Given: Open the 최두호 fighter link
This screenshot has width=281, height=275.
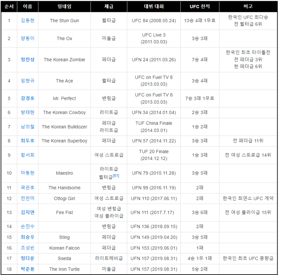Looking at the screenshot, I should point(28,141).
